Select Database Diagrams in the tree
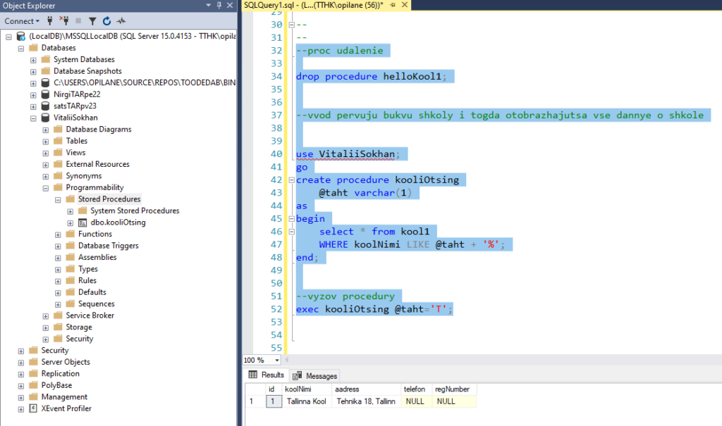The height and width of the screenshot is (426, 722). coord(99,130)
